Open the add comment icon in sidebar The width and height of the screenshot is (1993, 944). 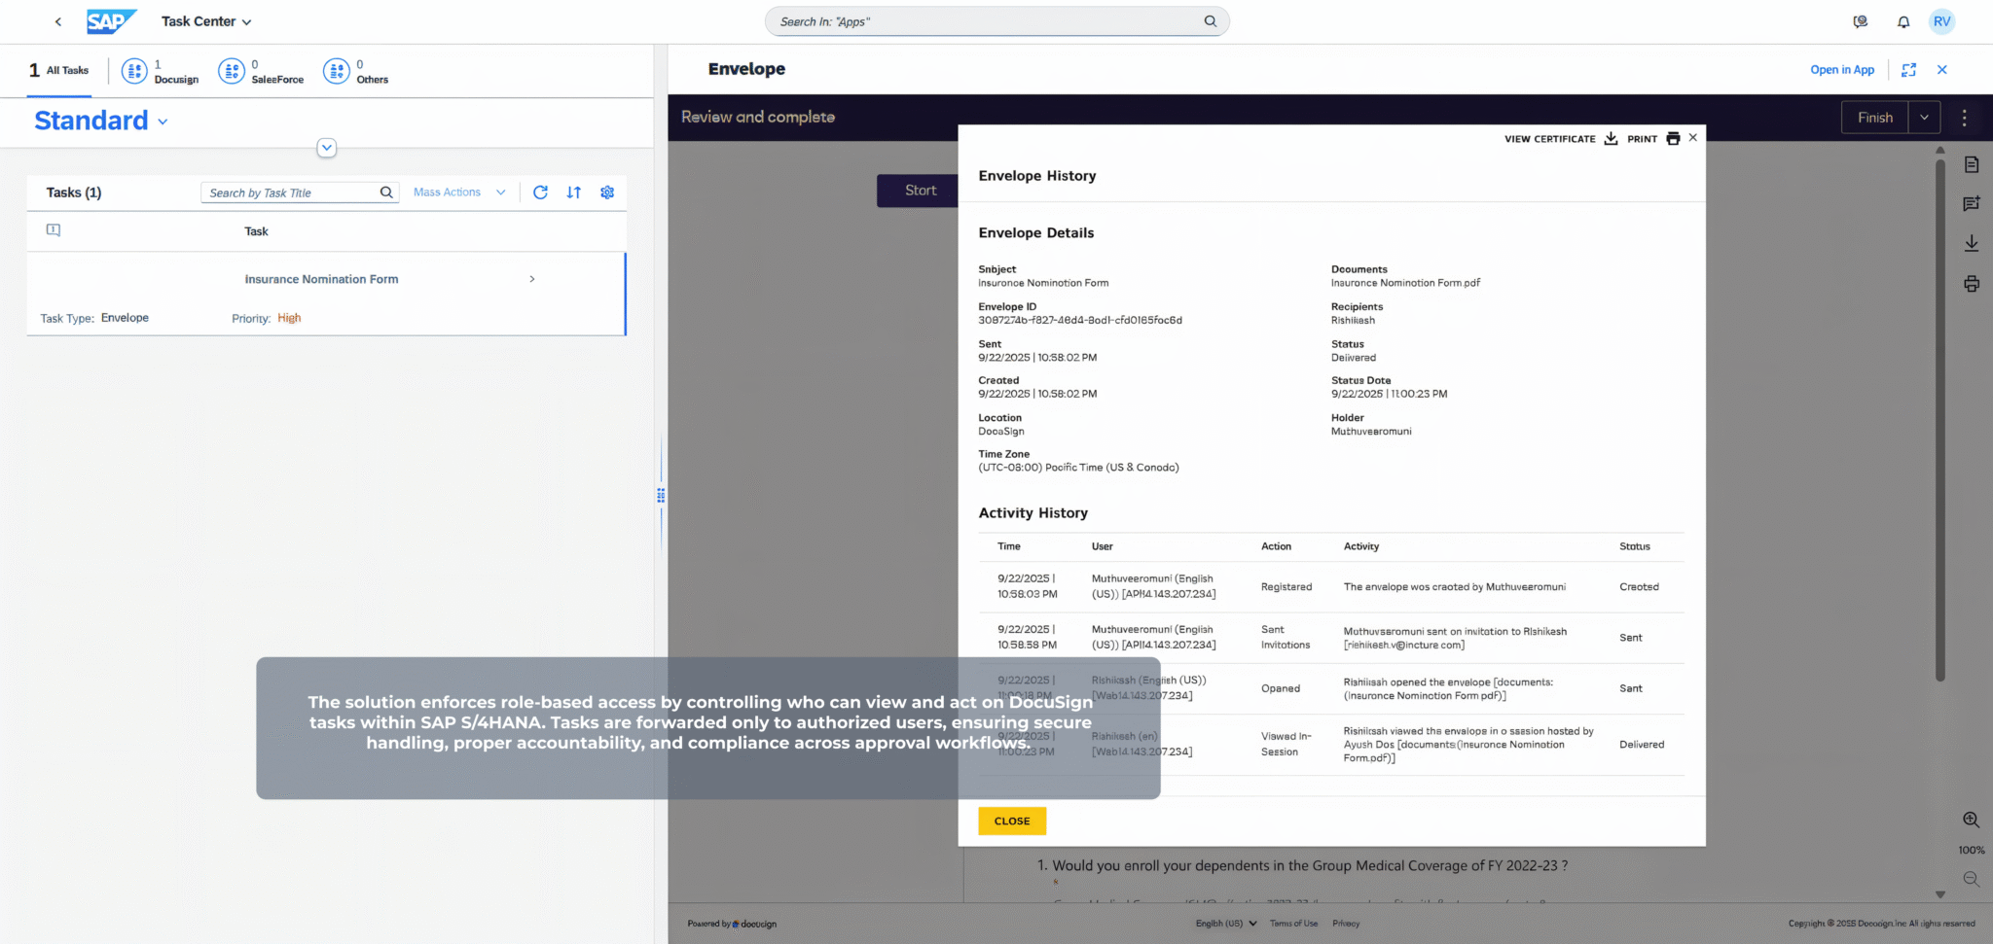1973,203
